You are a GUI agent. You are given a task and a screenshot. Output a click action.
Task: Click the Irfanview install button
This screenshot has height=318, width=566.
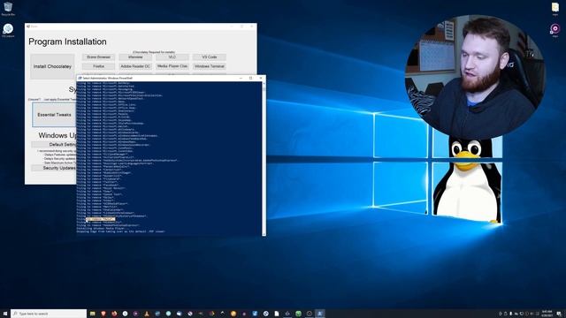tap(135, 57)
